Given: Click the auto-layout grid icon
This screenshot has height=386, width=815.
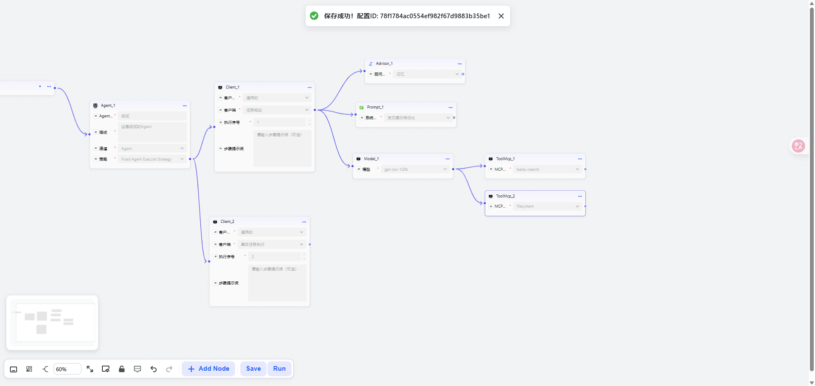Looking at the screenshot, I should coord(29,369).
